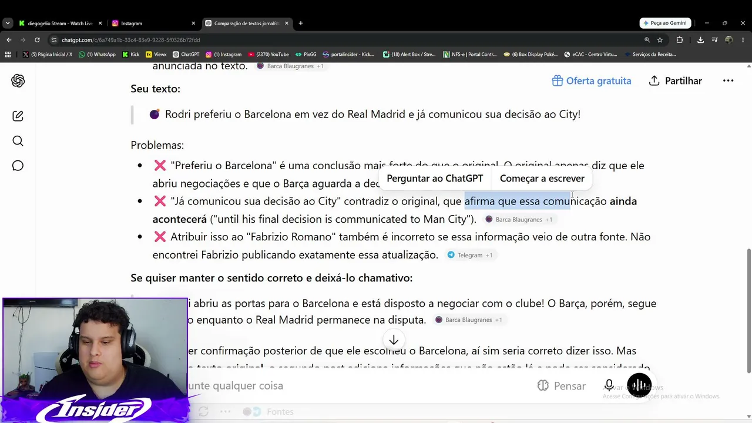Click the 'Problemas:' text
The image size is (752, 423).
click(157, 145)
